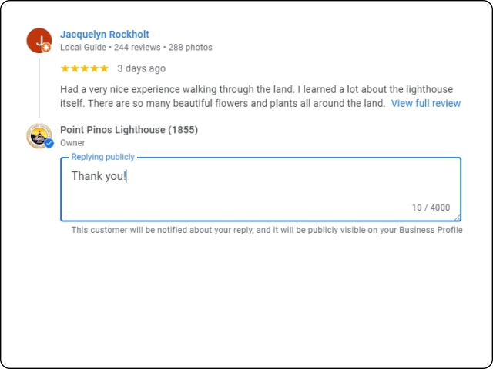Screen dimensions: 493x369
Task: Click the second yellow rating star
Action: point(75,68)
